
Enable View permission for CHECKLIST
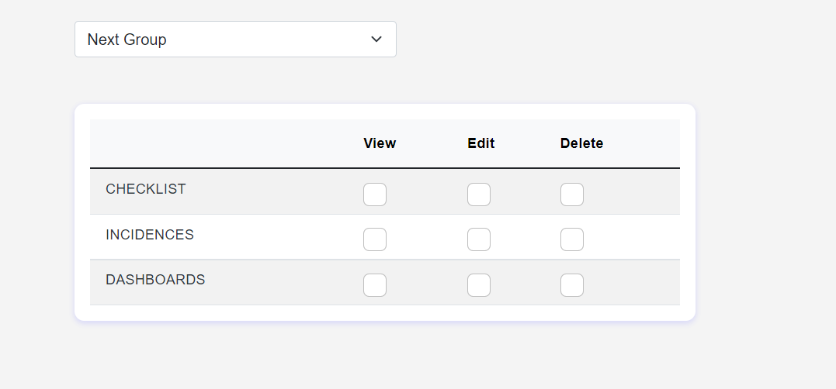(375, 194)
